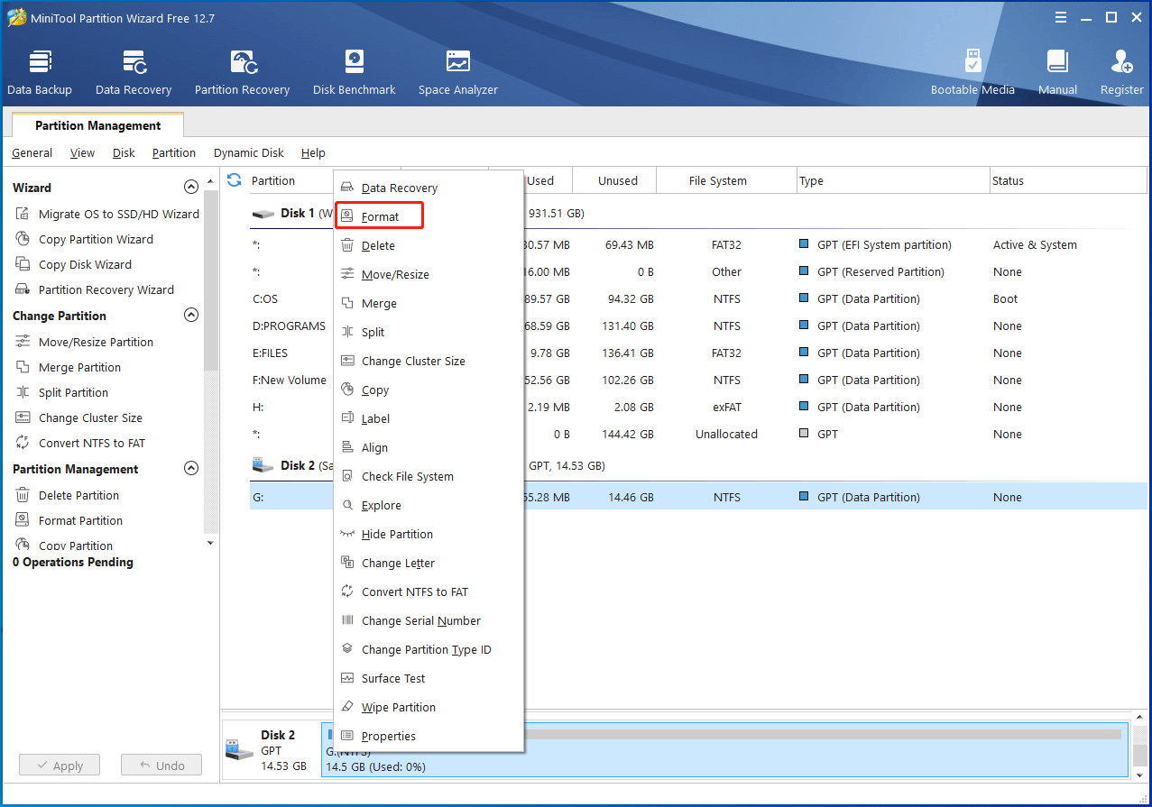The image size is (1152, 807).
Task: Choose Move/Resize in the context menu
Action: (x=429, y=274)
